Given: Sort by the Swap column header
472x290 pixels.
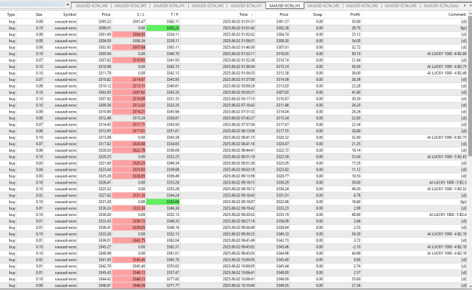Looking at the screenshot, I should point(317,14).
